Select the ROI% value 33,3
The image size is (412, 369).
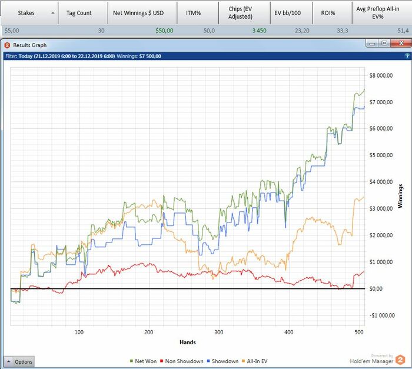click(343, 31)
